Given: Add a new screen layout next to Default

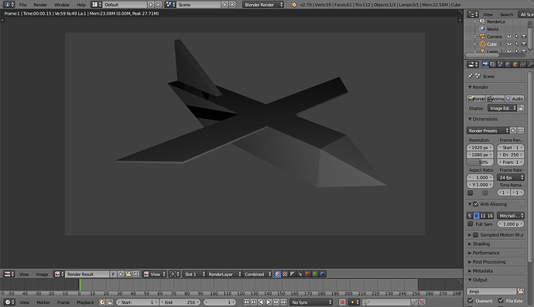Looking at the screenshot, I should coord(151,5).
